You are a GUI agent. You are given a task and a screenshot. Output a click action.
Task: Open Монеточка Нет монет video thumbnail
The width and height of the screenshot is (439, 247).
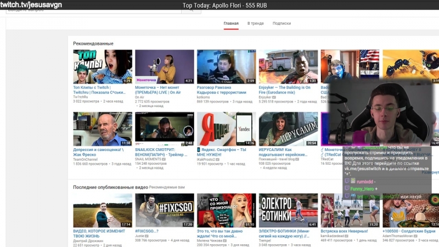pos(164,66)
